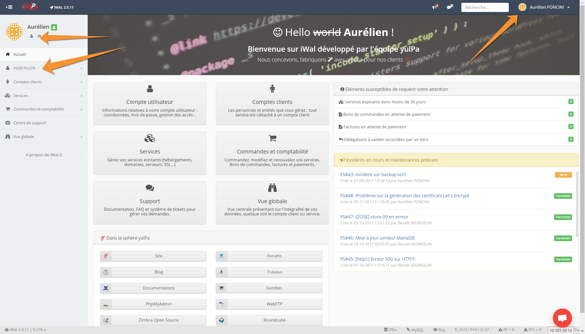The height and width of the screenshot is (334, 585).
Task: Open the Services card with cubes icon
Action: [150, 153]
